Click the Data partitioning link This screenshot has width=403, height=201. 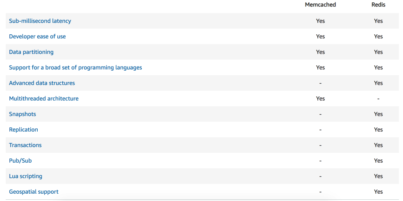point(31,52)
